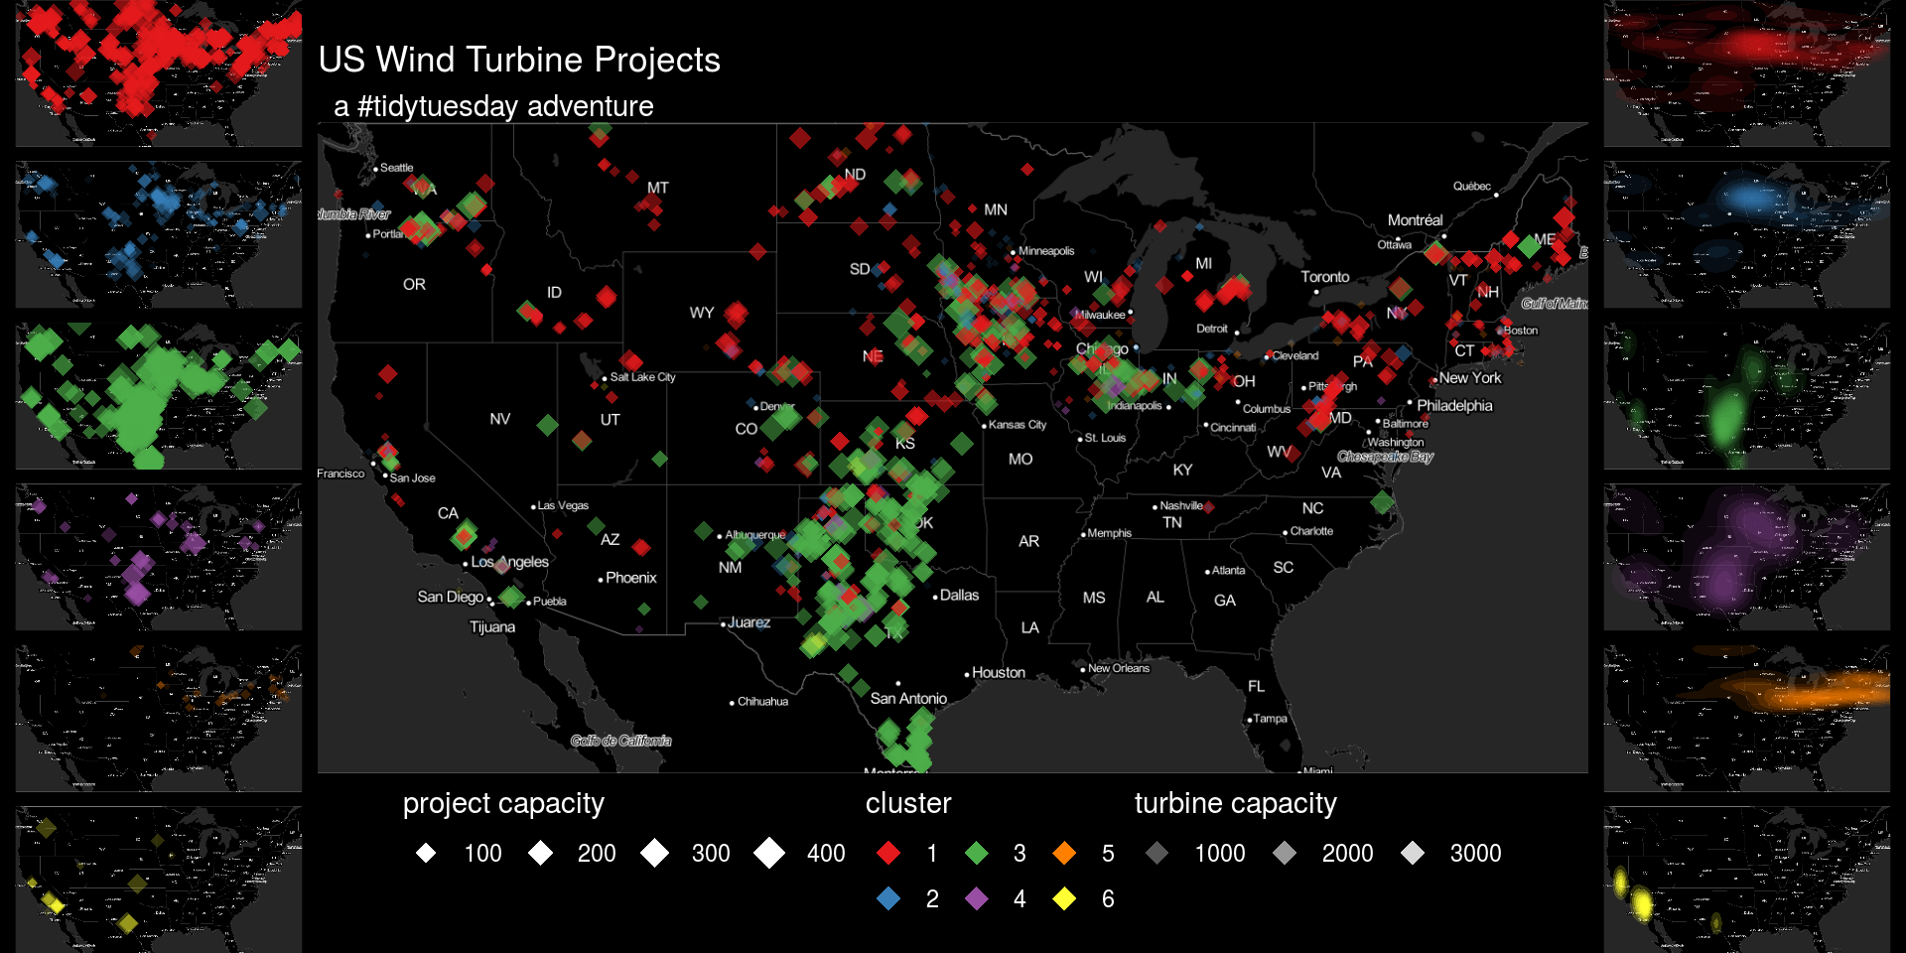Click the green cluster 3 legend diamond

[x=977, y=853]
